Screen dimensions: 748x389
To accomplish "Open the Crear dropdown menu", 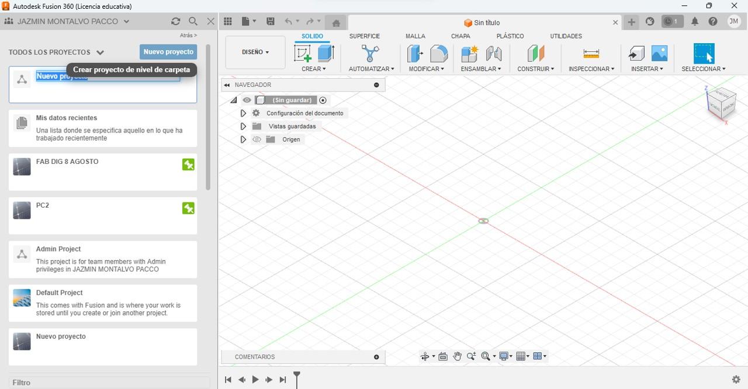I will pos(314,69).
